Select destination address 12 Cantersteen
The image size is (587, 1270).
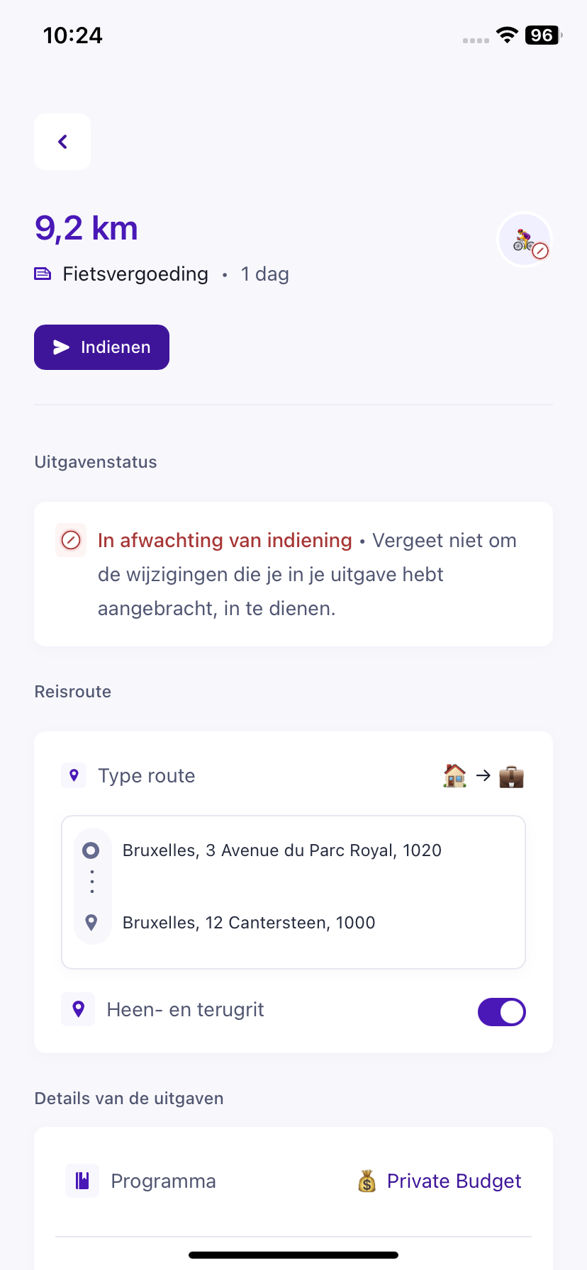[249, 923]
